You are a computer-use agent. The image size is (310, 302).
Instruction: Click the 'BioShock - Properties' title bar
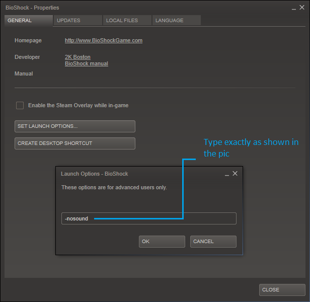coord(32,8)
